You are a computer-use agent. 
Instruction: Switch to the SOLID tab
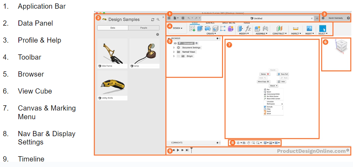[195, 23]
